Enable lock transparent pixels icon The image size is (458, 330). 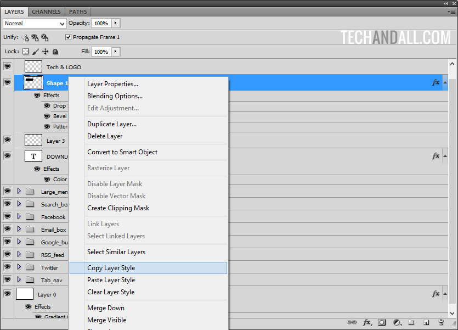pyautogui.click(x=25, y=52)
